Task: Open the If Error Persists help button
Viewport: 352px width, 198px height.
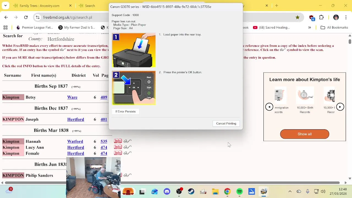Action: pos(125,111)
